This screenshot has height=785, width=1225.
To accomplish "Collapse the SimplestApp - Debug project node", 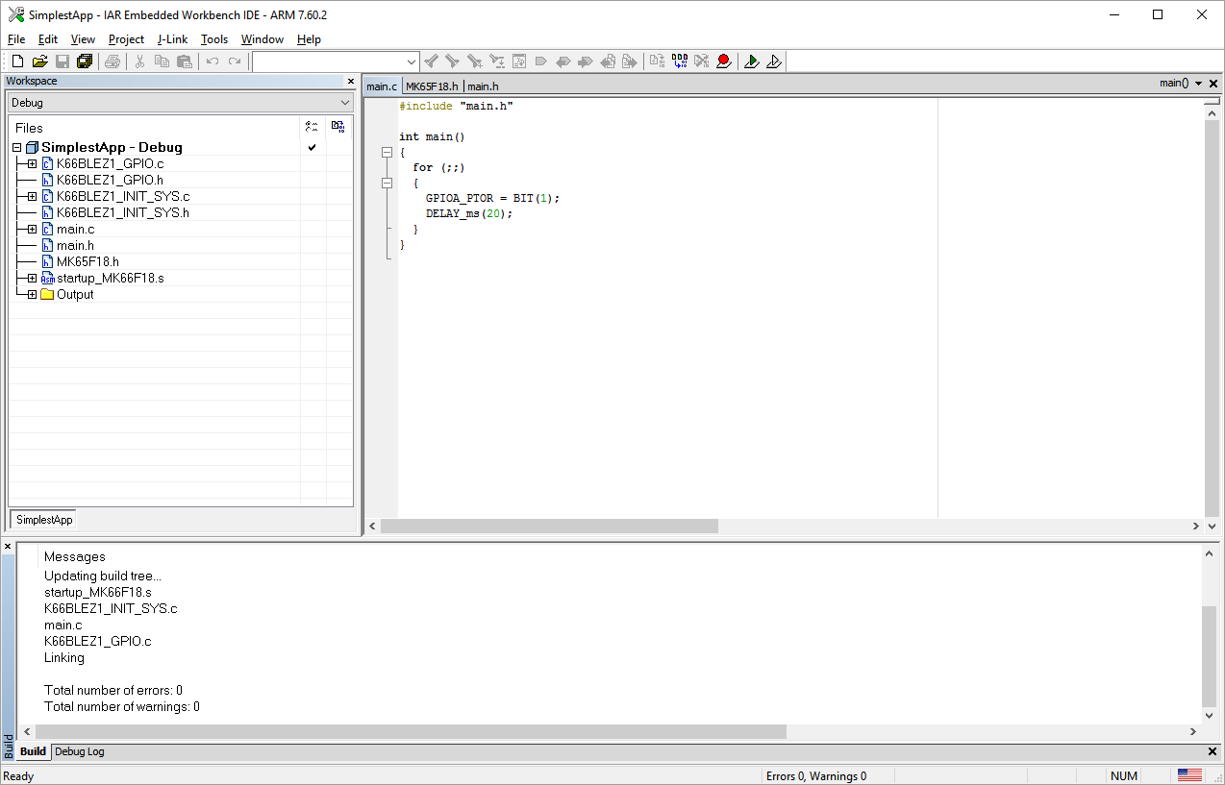I will tap(16, 147).
